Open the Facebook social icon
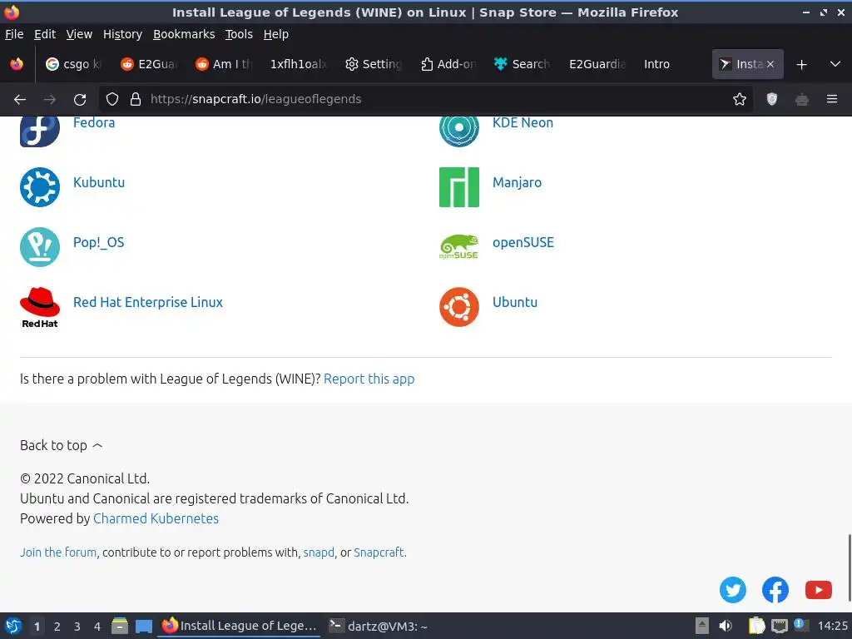This screenshot has width=852, height=639. 775,590
